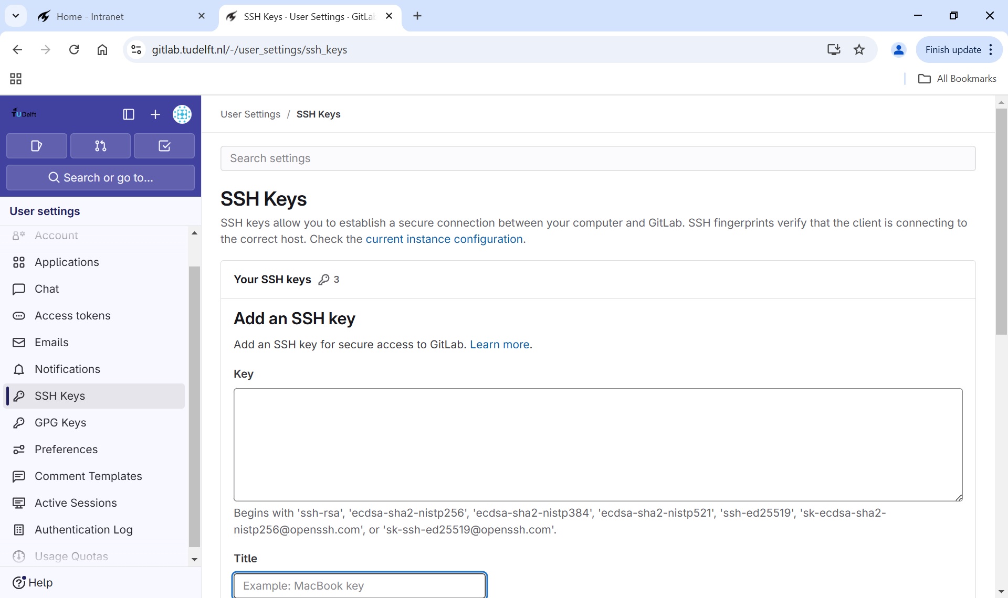Image resolution: width=1008 pixels, height=598 pixels.
Task: Click the page scrollbar thumb
Action: click(1001, 221)
